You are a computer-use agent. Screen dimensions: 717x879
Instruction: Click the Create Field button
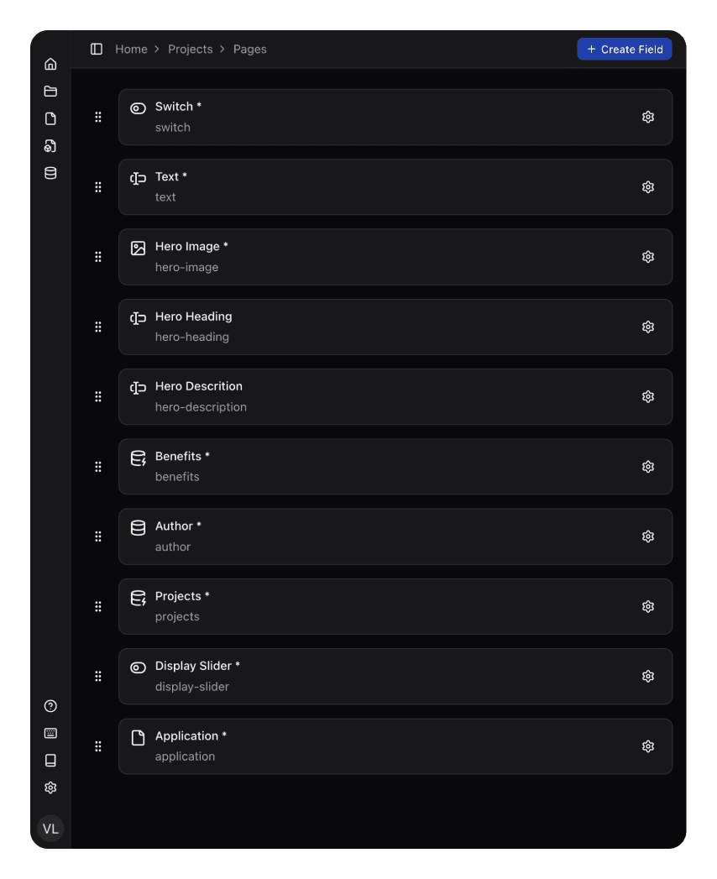(x=625, y=50)
